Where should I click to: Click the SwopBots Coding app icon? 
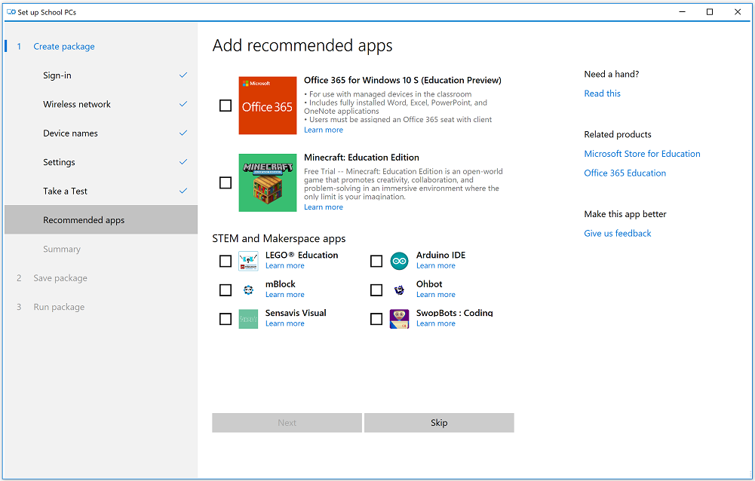tap(399, 319)
